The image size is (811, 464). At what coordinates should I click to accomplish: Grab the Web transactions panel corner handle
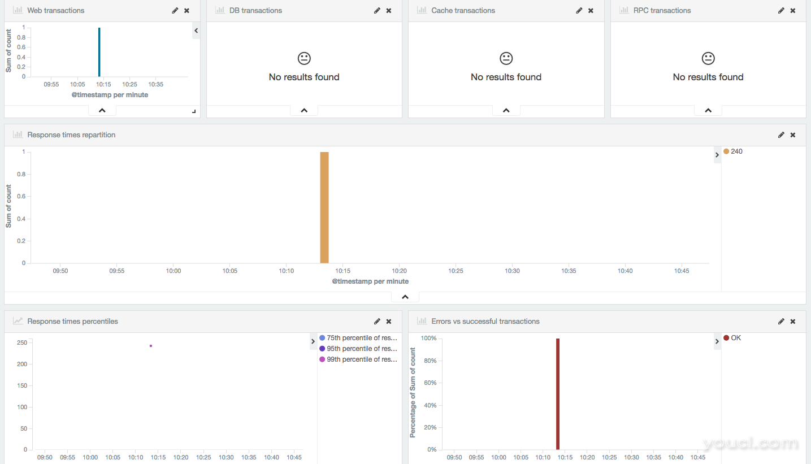click(194, 111)
